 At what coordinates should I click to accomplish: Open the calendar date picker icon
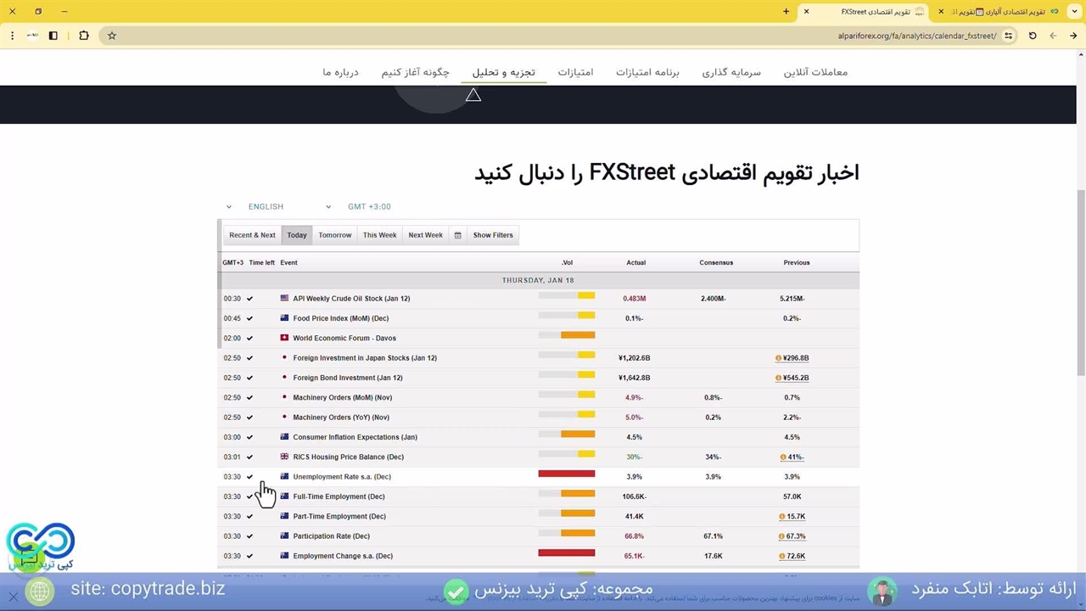tap(457, 235)
